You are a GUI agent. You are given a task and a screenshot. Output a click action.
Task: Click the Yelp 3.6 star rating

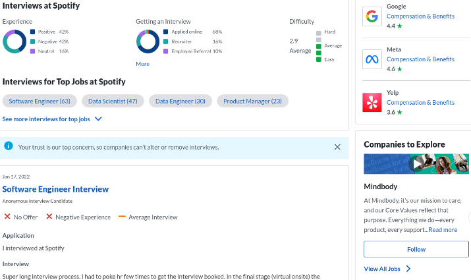(x=395, y=113)
